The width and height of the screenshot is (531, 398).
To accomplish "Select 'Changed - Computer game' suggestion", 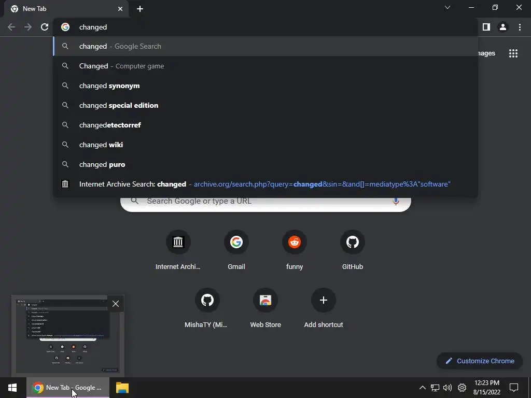I will (265, 66).
